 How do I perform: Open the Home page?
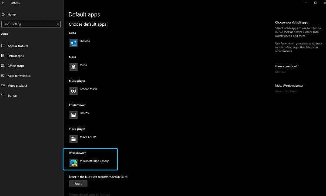pos(11,14)
